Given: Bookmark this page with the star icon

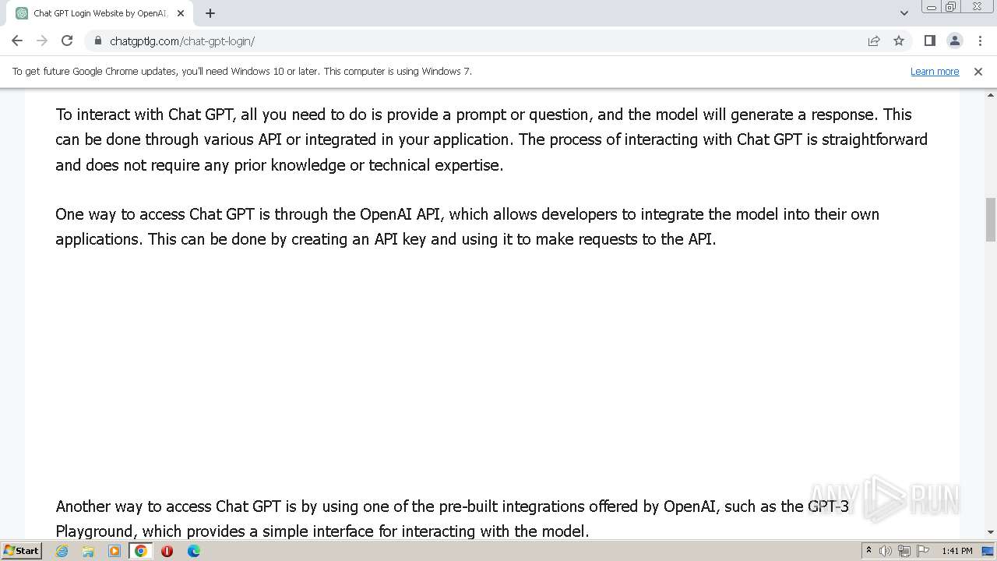Looking at the screenshot, I should 899,41.
